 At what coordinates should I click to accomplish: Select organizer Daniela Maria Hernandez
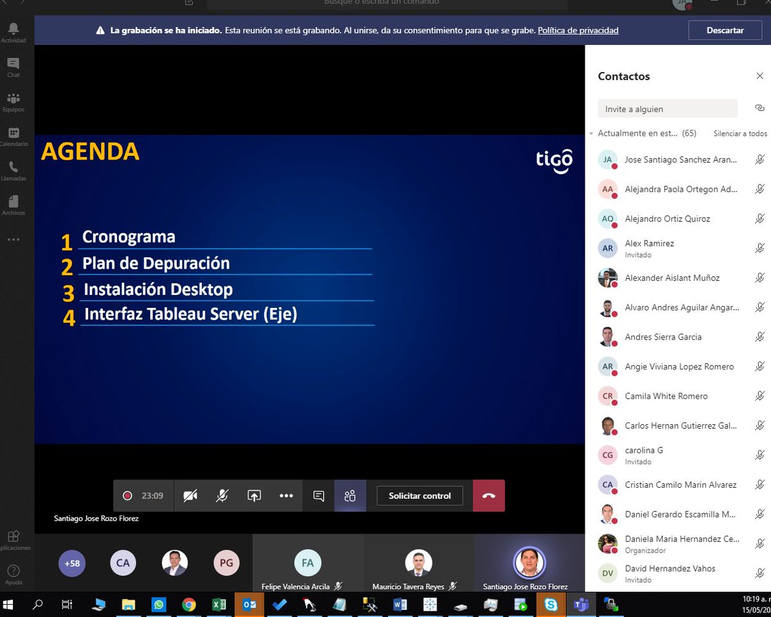(x=678, y=544)
